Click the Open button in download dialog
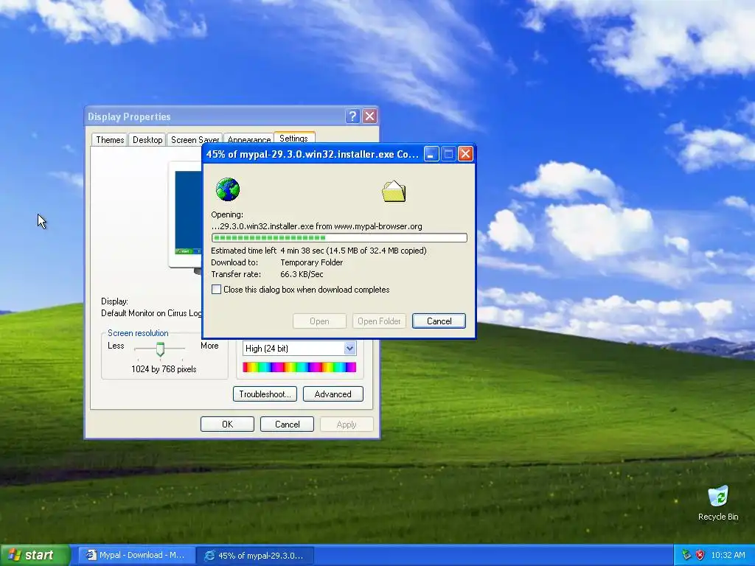The image size is (755, 566). [319, 321]
